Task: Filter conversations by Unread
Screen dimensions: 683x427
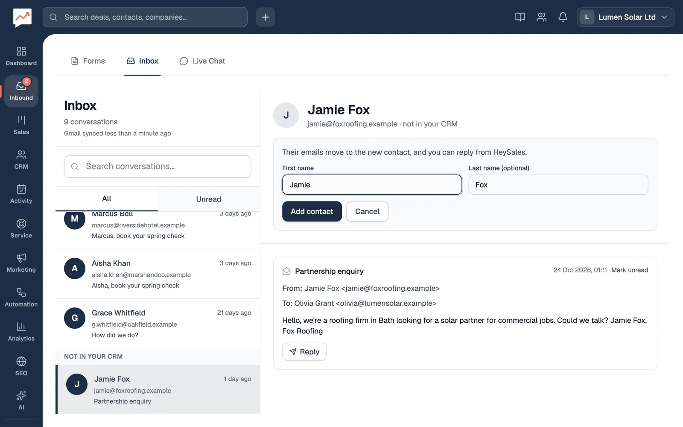Action: coord(209,199)
